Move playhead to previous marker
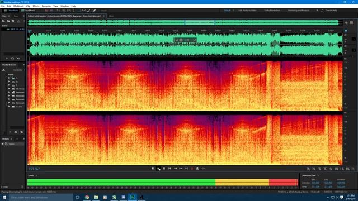The height and width of the screenshot is (201, 358). point(169,169)
